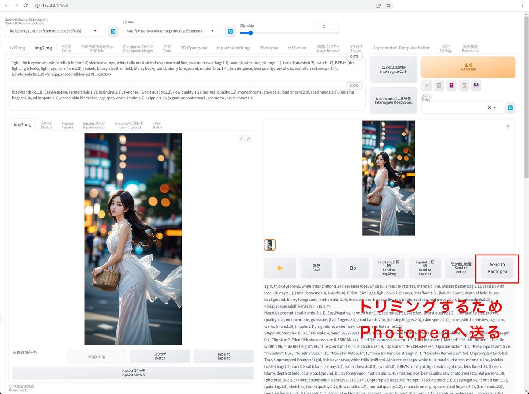Select the Inpaint sketch sub-tab
The width and height of the screenshot is (529, 394).
pos(94,125)
